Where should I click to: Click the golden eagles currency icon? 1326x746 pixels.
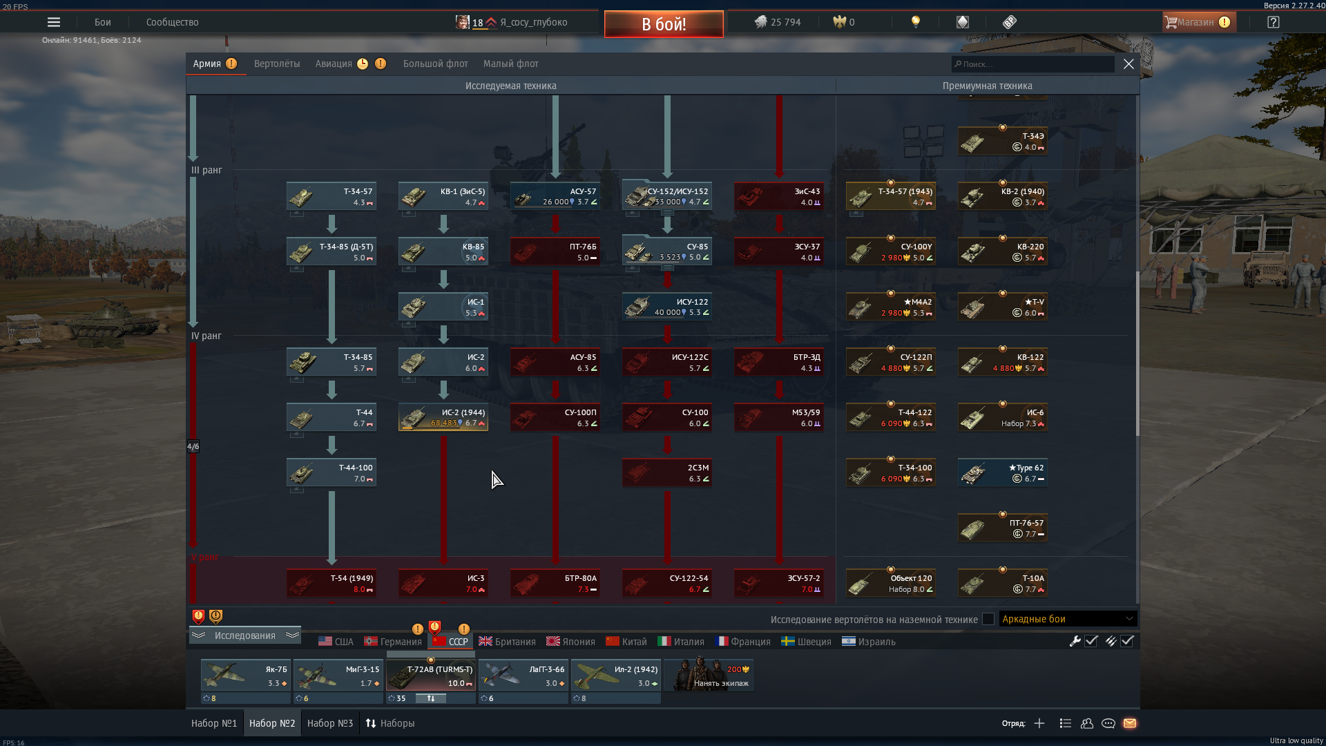tap(839, 22)
